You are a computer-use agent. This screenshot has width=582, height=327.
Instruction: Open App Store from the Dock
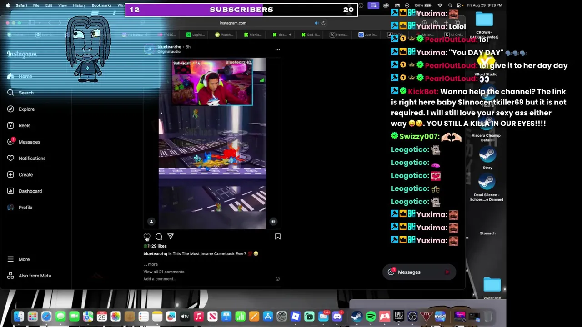tap(268, 317)
